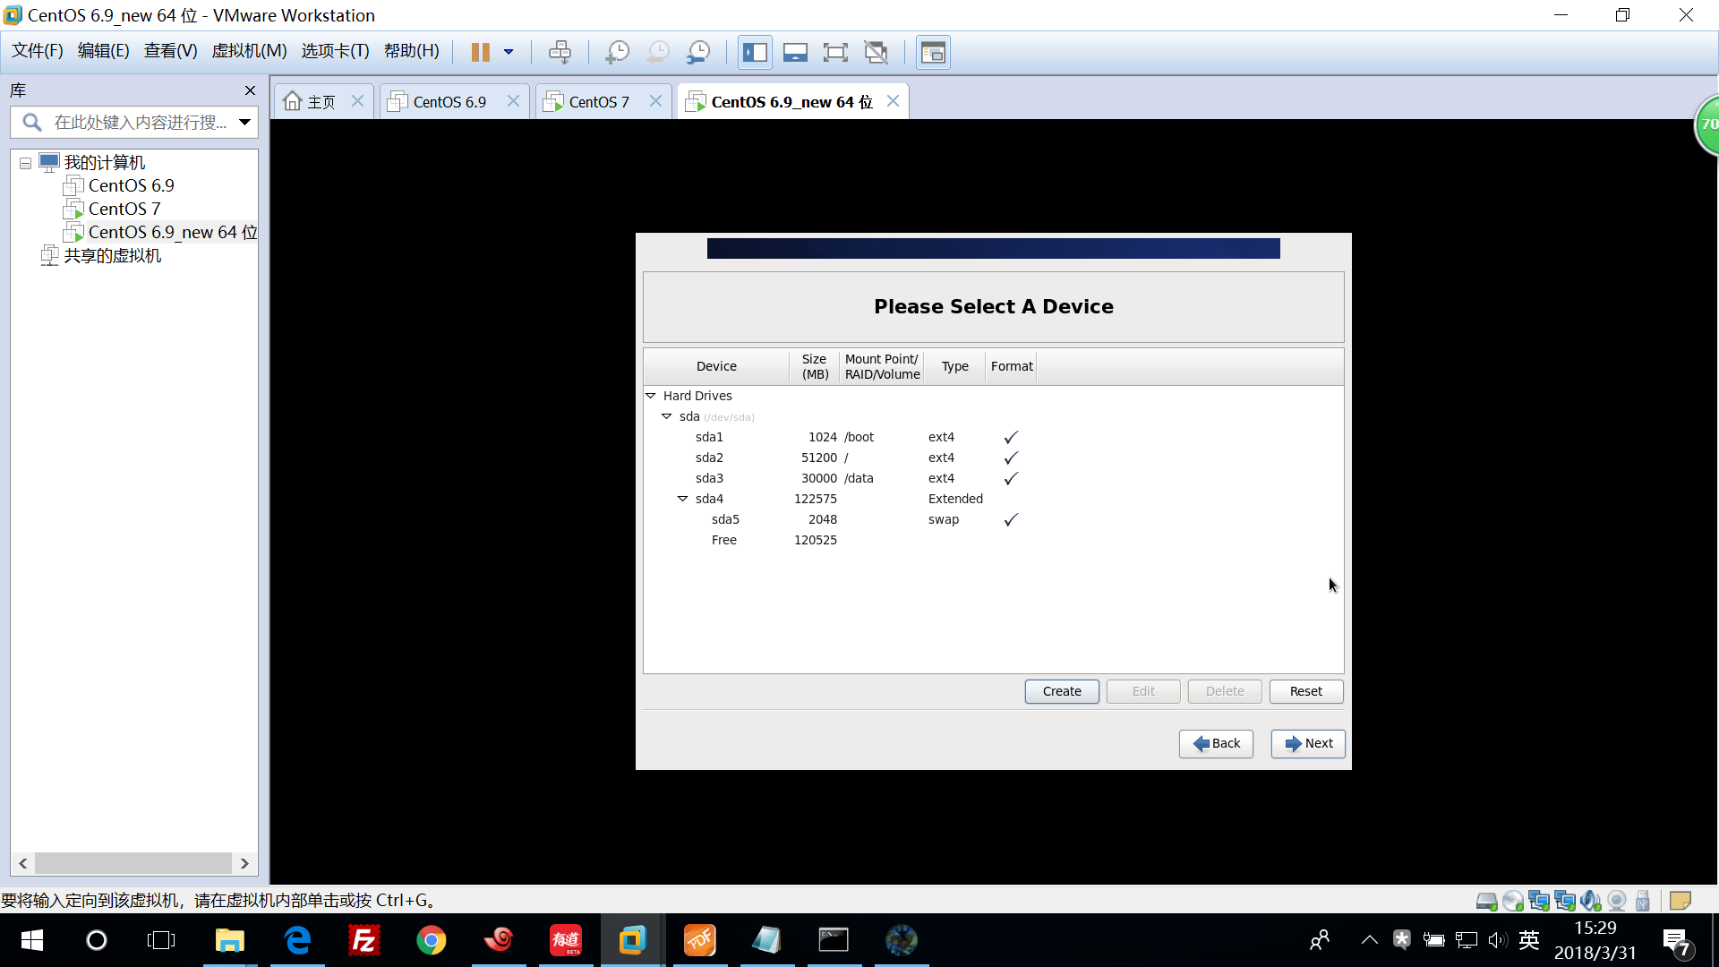Switch to the 主页 tab
This screenshot has width=1719, height=967.
(x=310, y=102)
